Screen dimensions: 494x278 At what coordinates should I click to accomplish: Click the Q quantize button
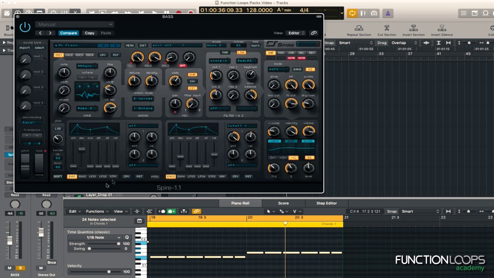click(x=127, y=237)
